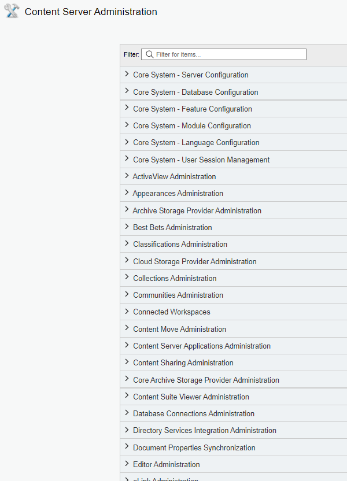347x481 pixels.
Task: Open Directory Services Integration Administration
Action: point(204,430)
